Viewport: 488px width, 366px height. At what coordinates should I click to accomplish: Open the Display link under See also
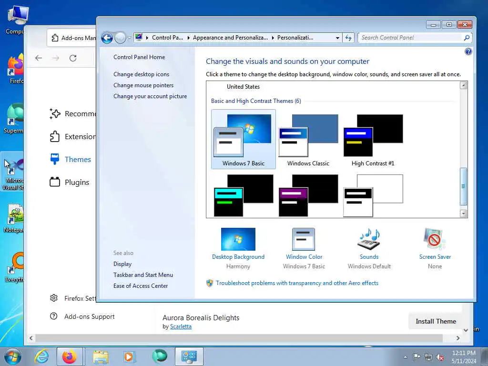click(122, 264)
